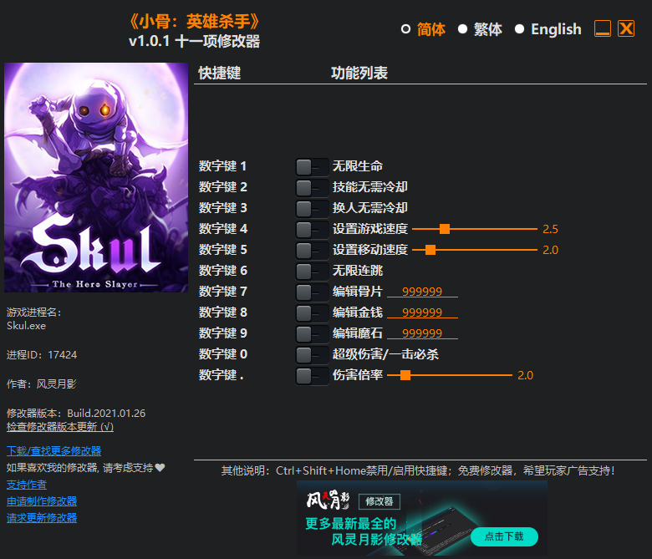The height and width of the screenshot is (559, 652).
Task: Minimize the trainer window
Action: [x=603, y=29]
